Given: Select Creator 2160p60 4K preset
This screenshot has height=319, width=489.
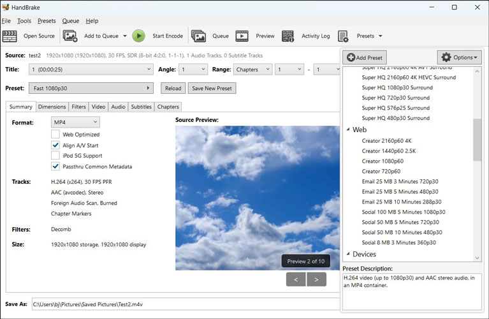Looking at the screenshot, I should (386, 141).
